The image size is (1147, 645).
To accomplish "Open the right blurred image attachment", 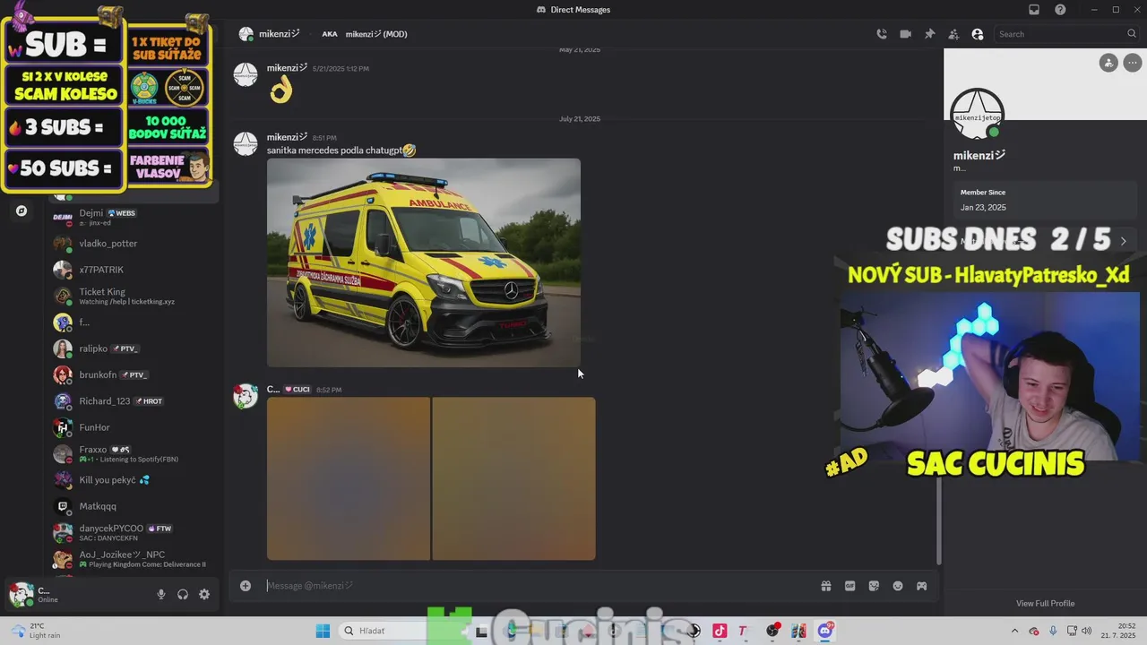I will click(x=513, y=478).
